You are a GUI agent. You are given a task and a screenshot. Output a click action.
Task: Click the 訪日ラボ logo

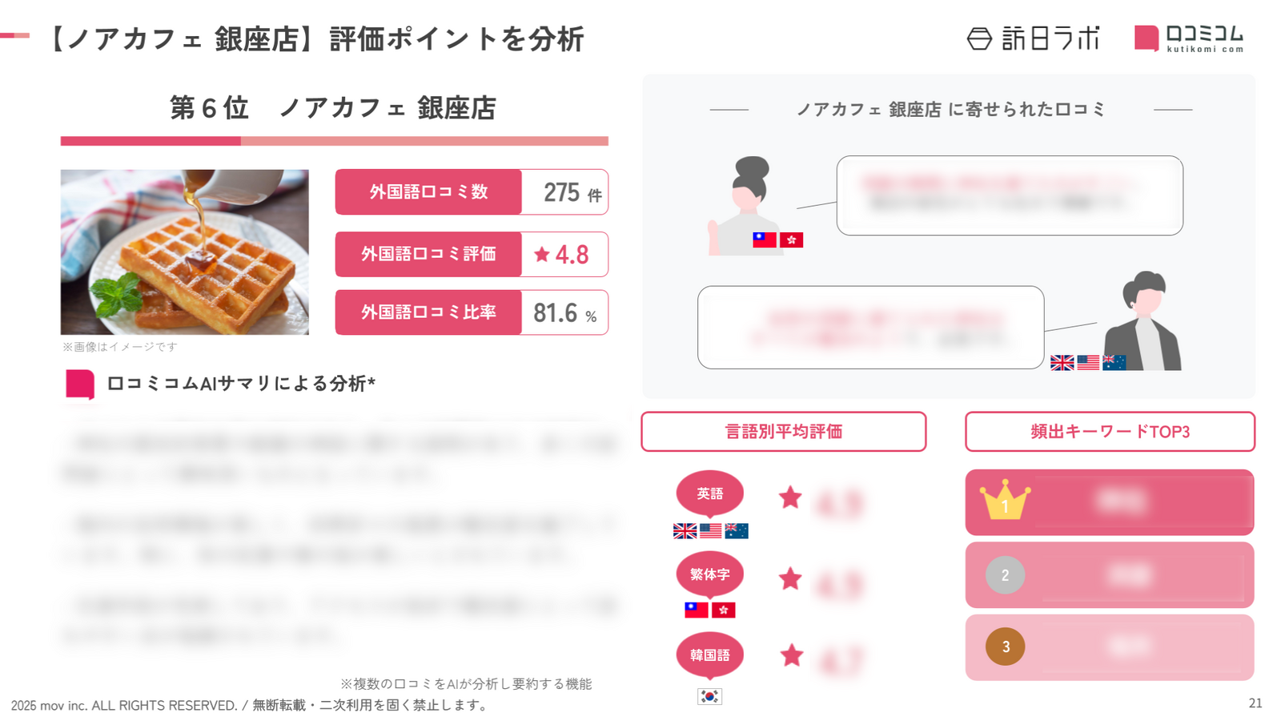coord(1033,38)
